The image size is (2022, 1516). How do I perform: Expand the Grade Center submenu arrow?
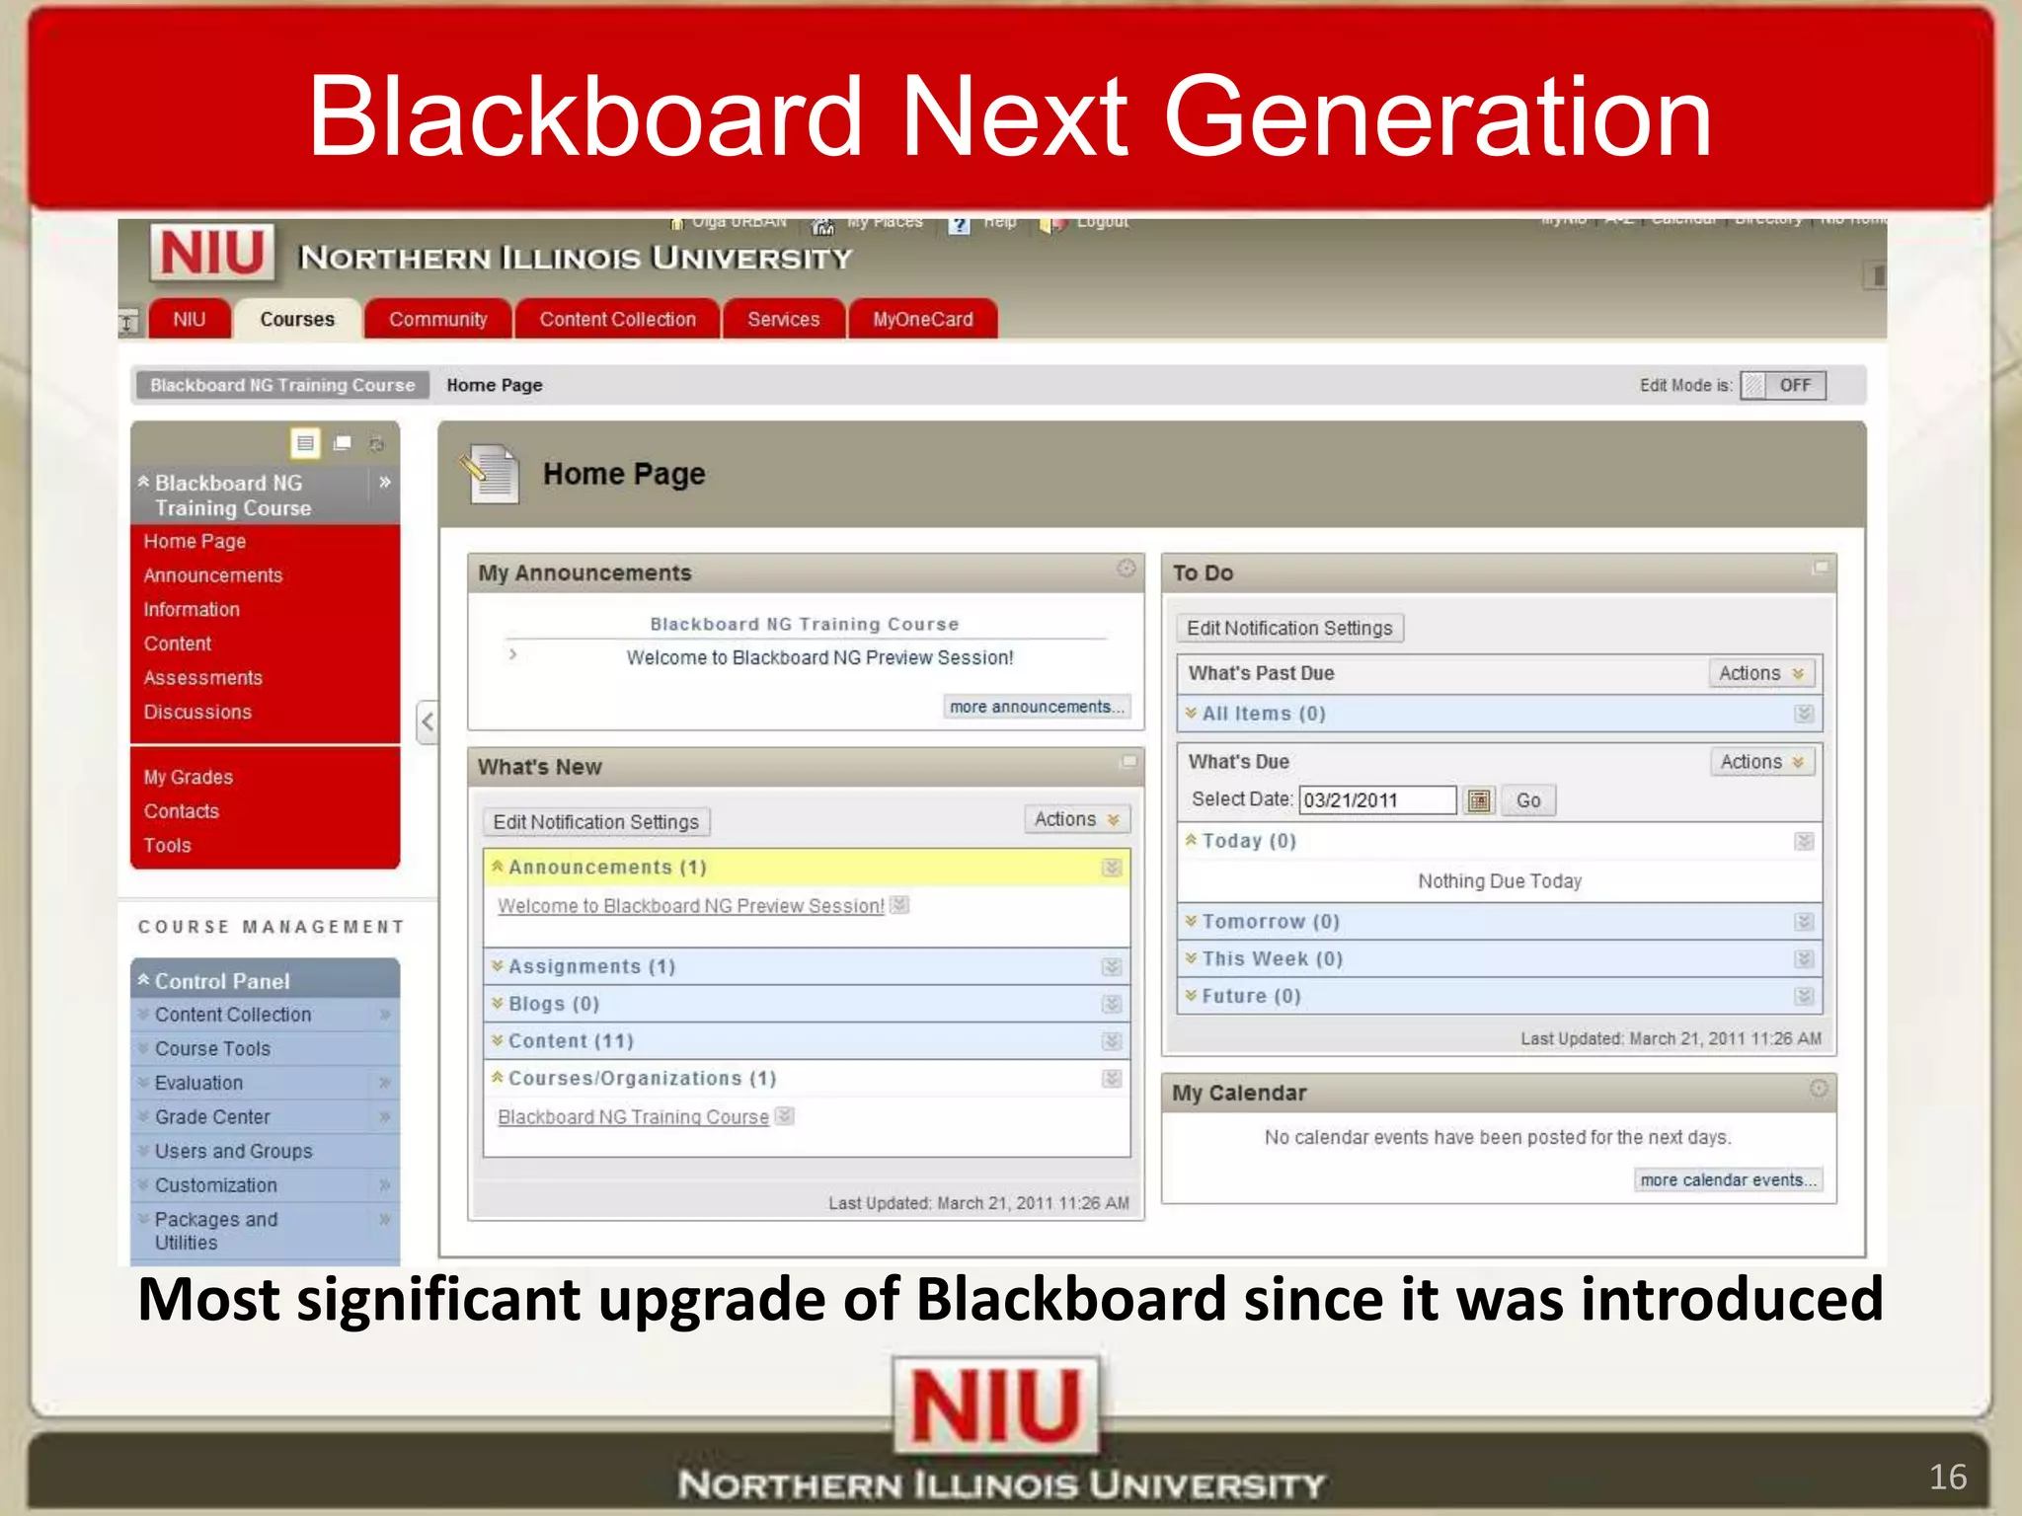385,1116
